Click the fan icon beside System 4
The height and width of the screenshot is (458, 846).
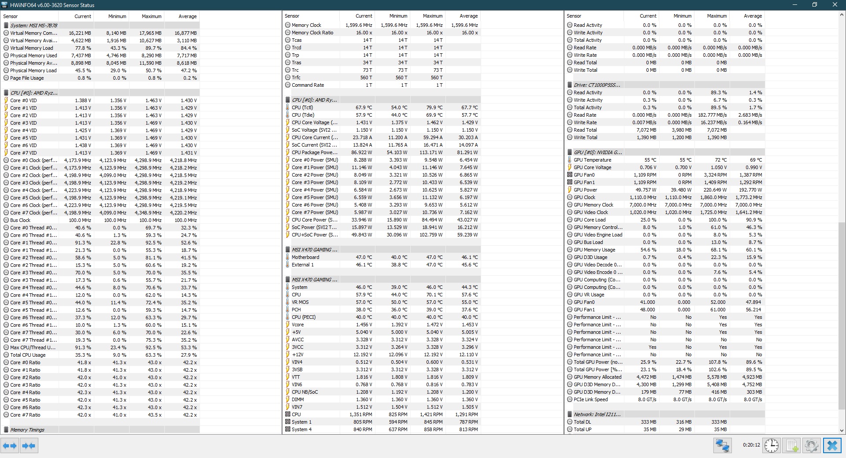click(288, 429)
